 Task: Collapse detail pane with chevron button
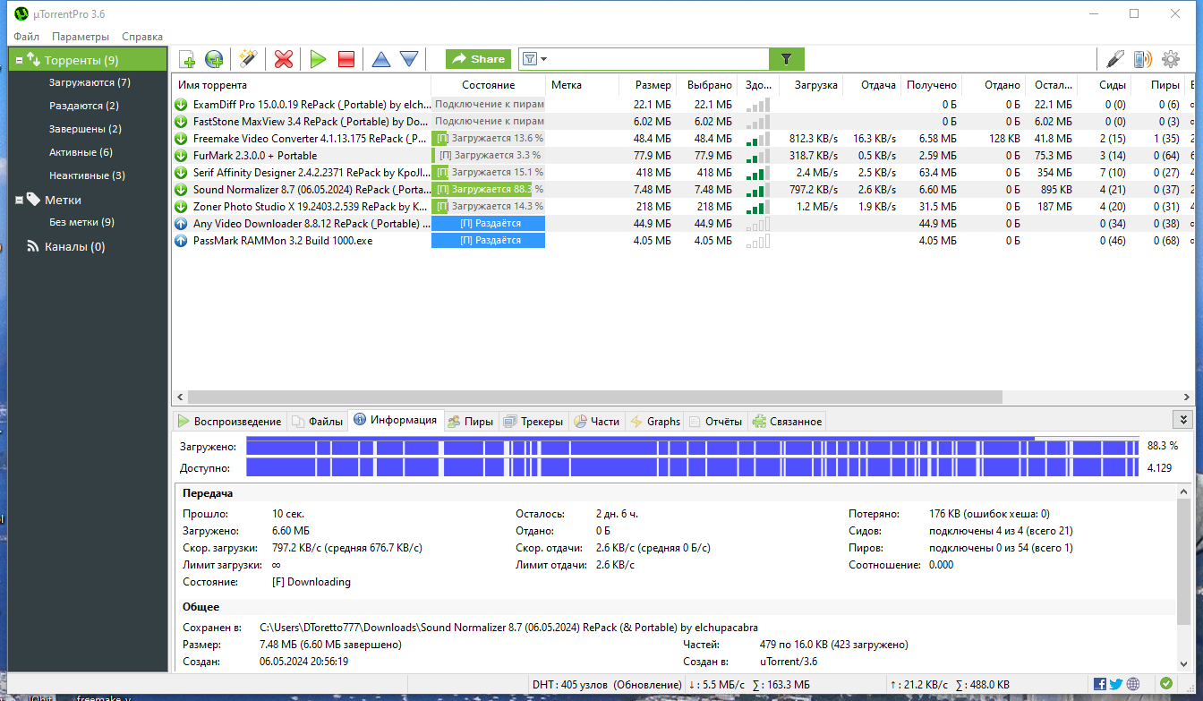pos(1182,419)
